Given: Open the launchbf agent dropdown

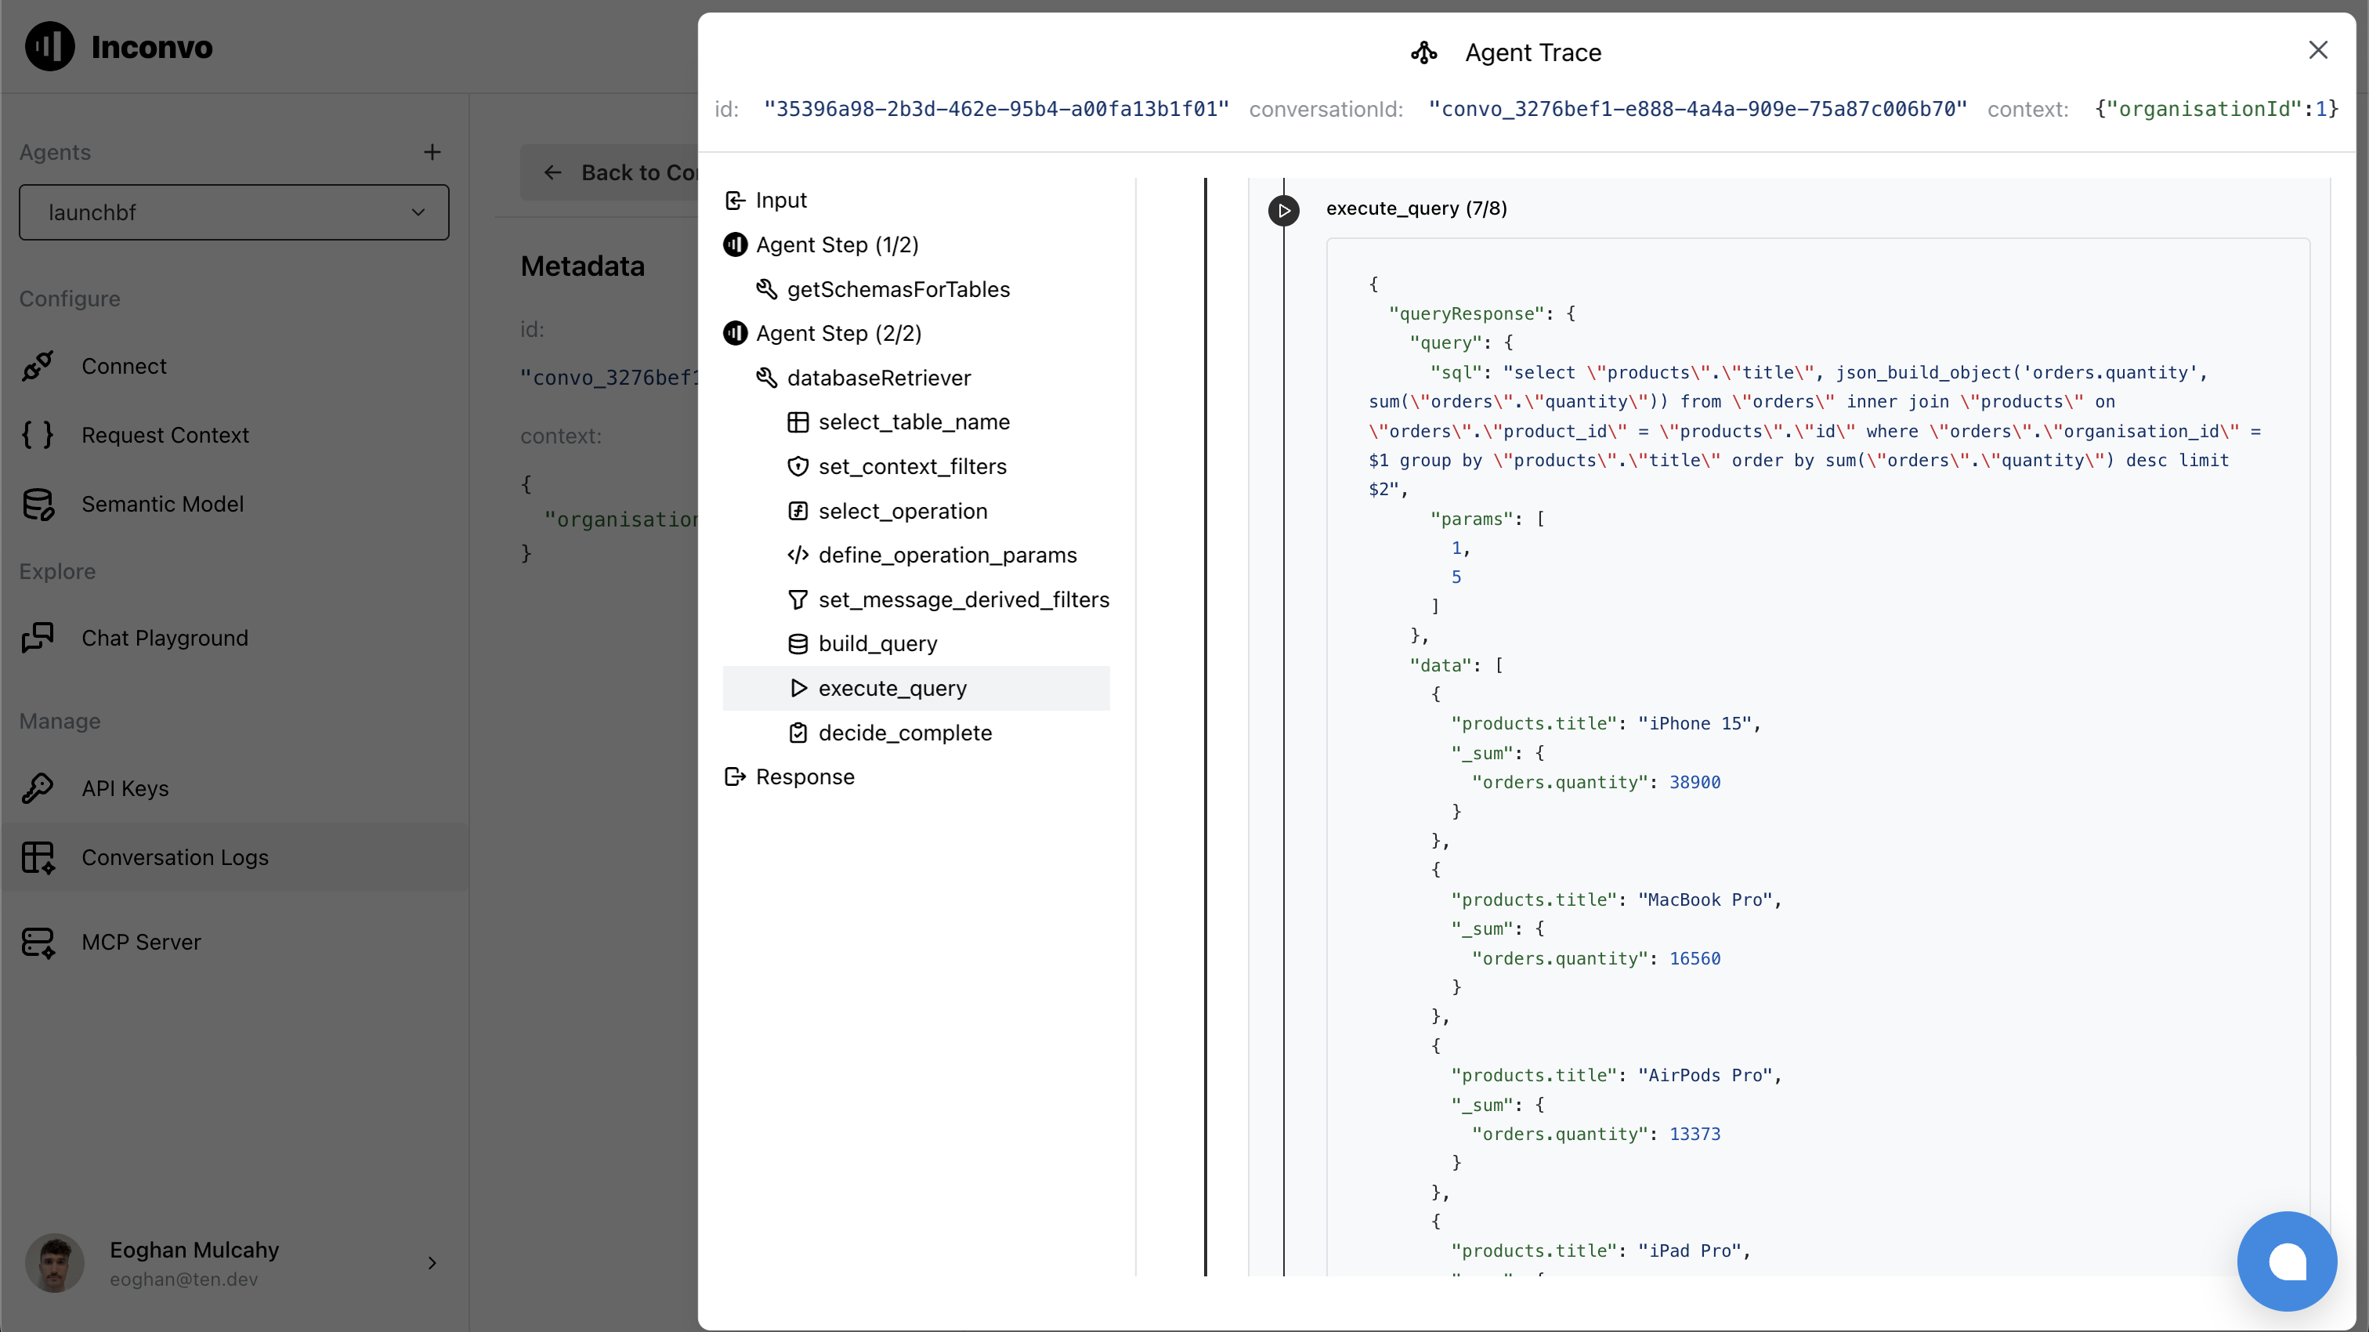Looking at the screenshot, I should [233, 212].
